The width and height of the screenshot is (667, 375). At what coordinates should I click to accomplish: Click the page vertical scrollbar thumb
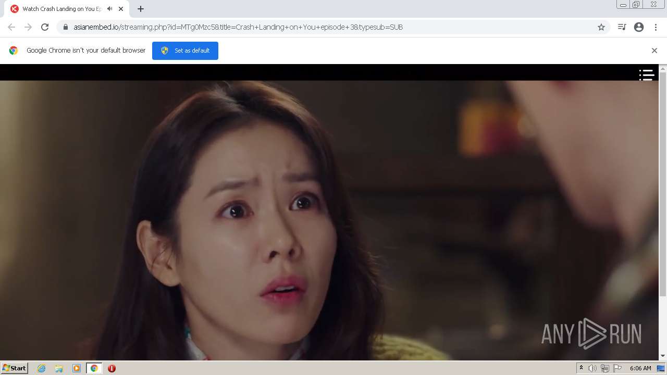(663, 185)
